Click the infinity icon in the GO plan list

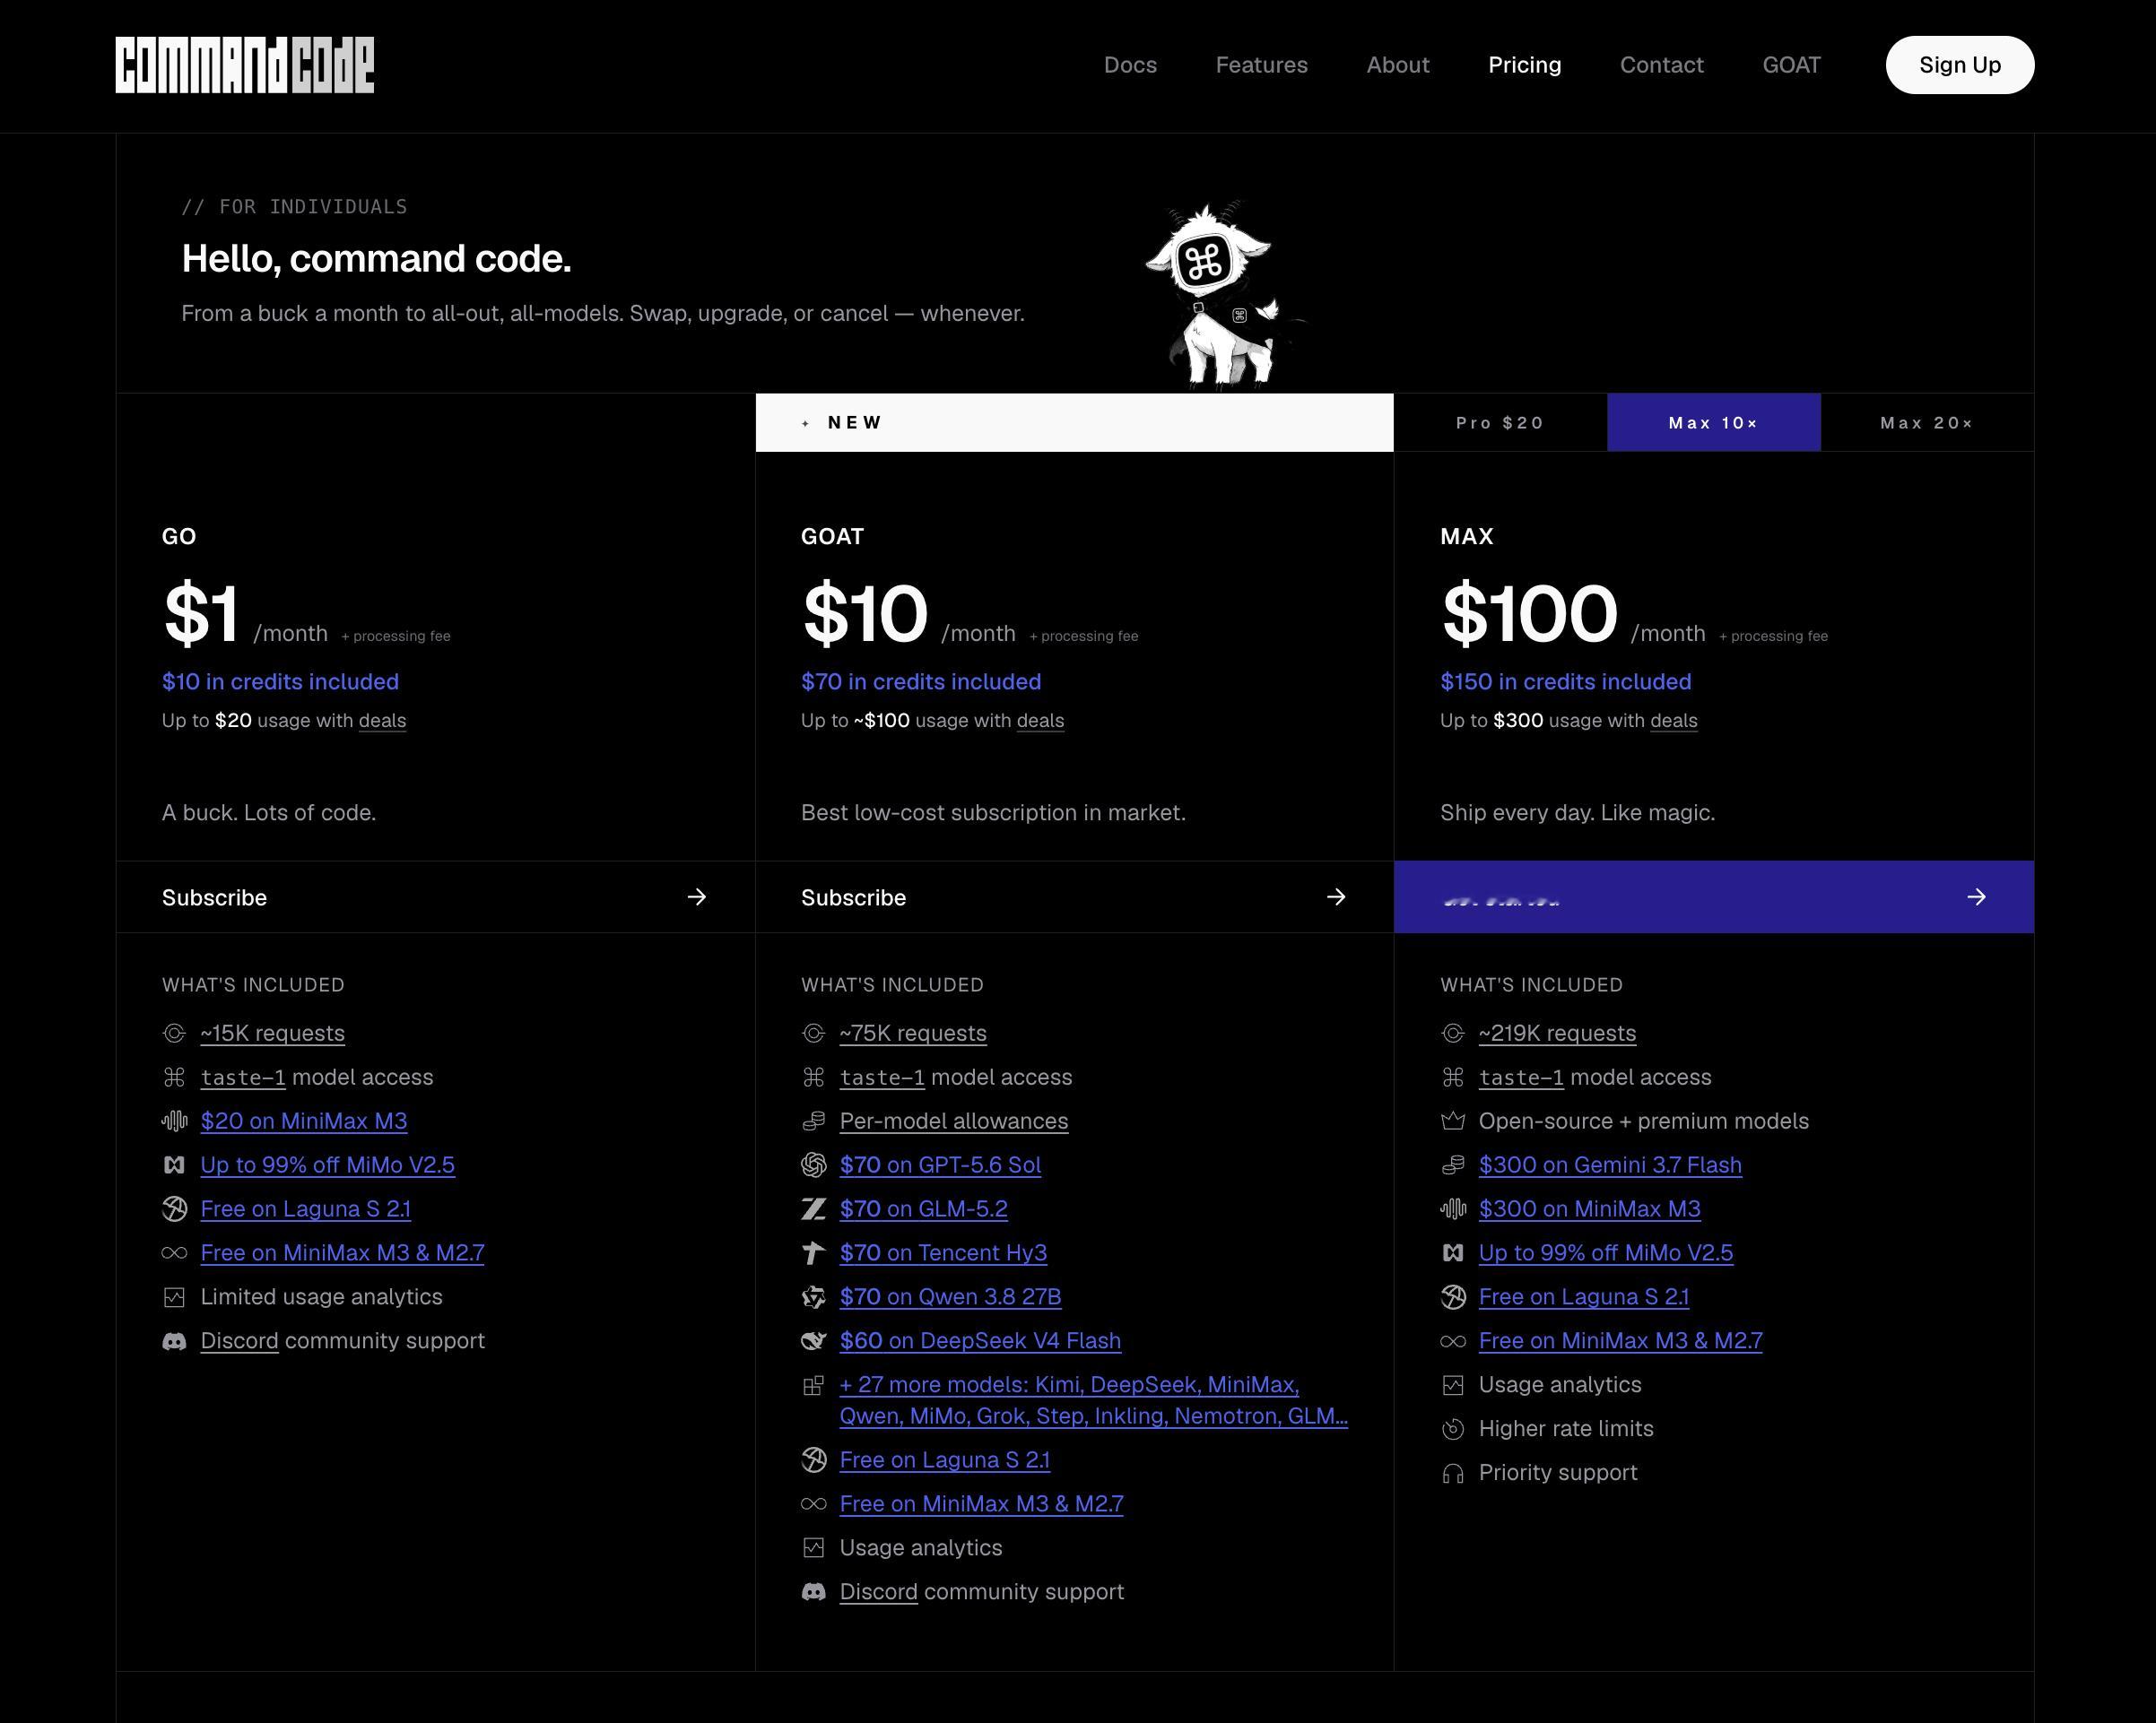(174, 1253)
